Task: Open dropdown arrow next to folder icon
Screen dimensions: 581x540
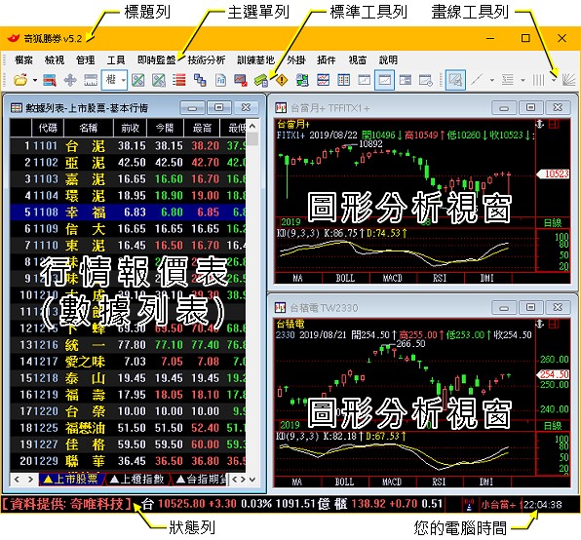Action: coord(35,80)
